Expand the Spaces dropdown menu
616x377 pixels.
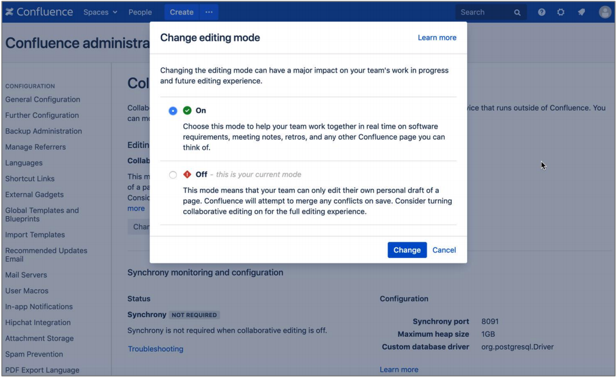click(100, 12)
